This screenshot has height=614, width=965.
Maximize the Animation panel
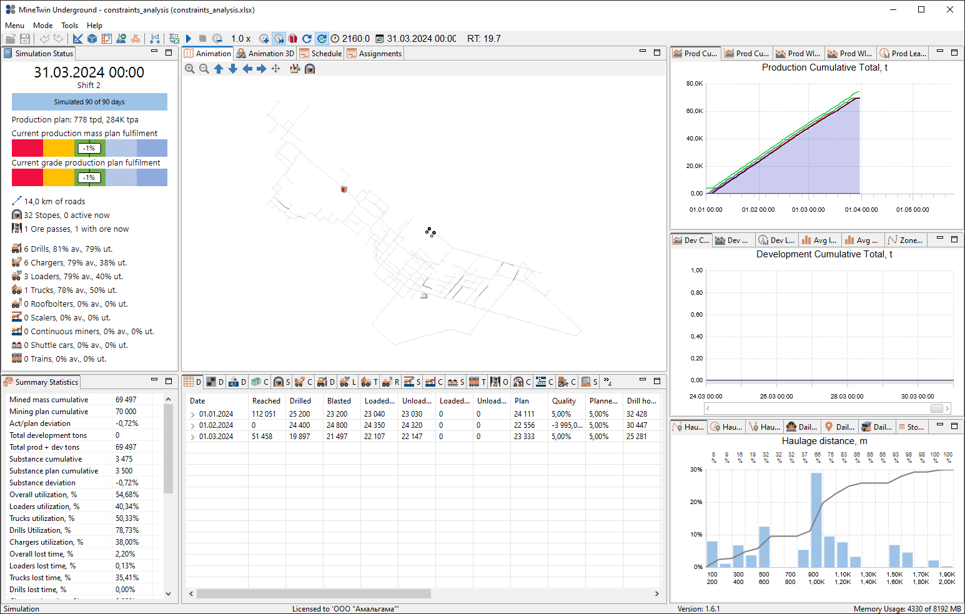tap(657, 52)
